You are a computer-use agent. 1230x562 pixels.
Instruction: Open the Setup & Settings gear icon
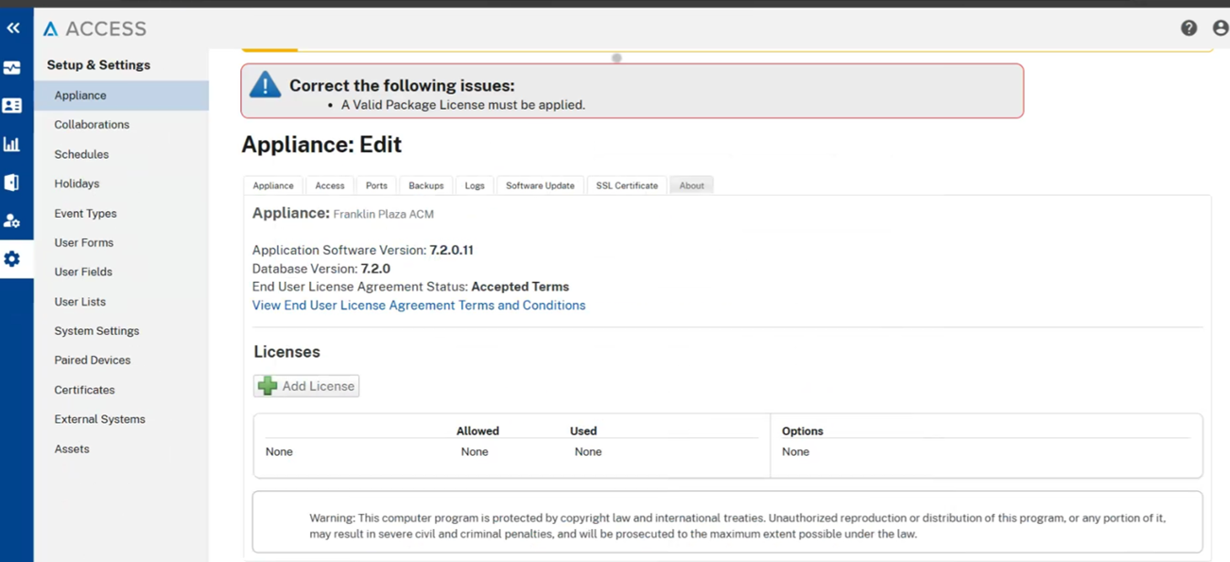(x=12, y=258)
